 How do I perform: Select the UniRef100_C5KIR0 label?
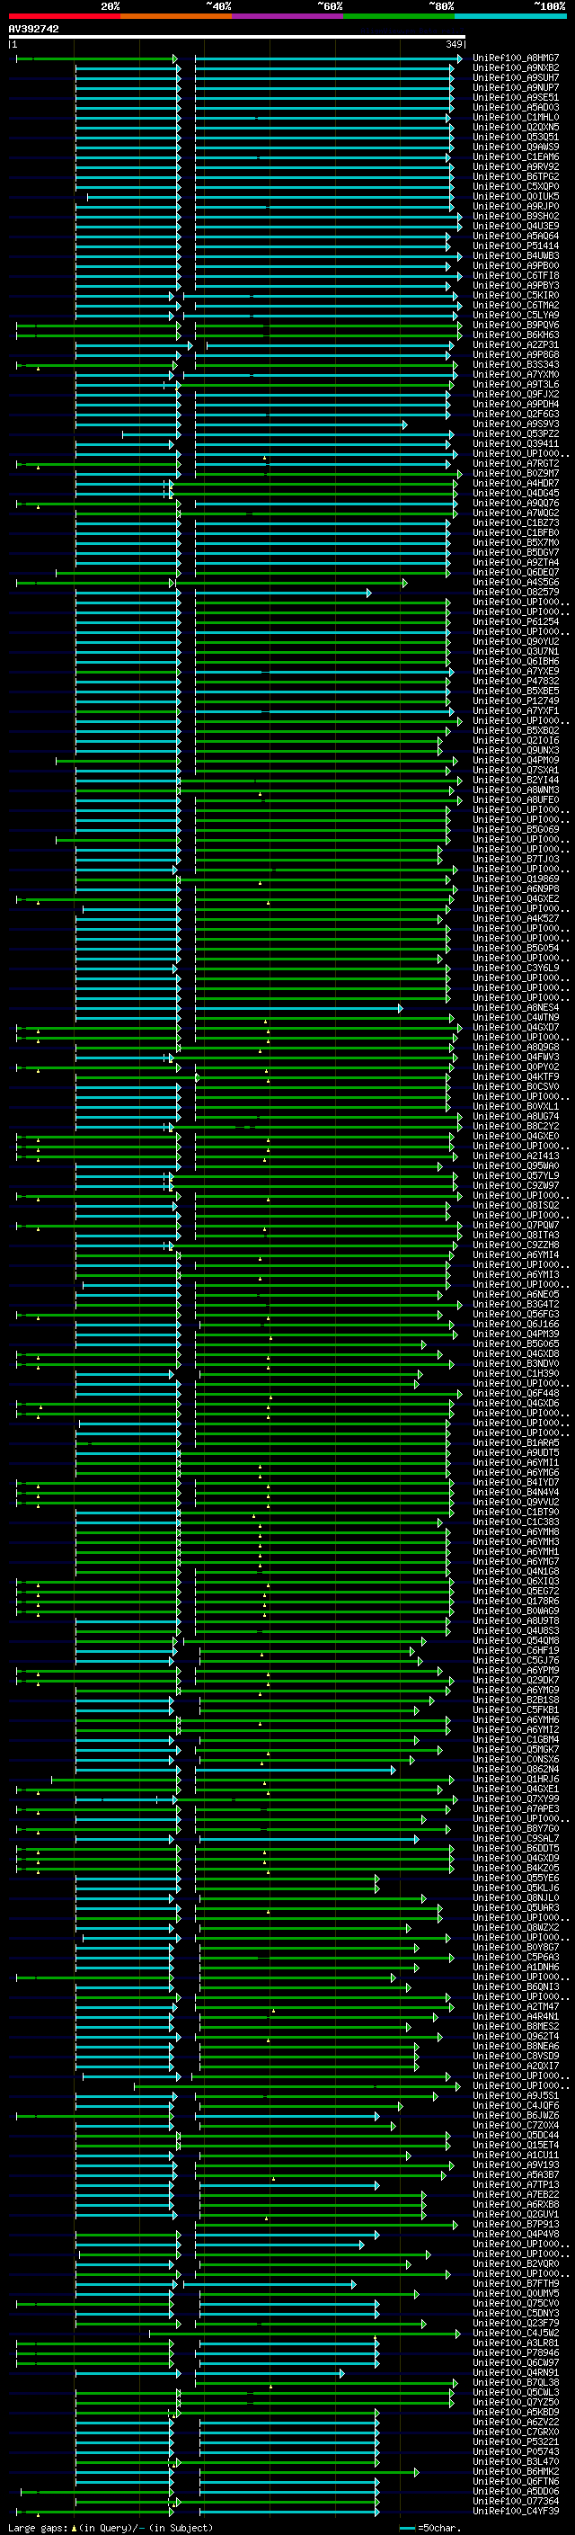pyautogui.click(x=516, y=295)
